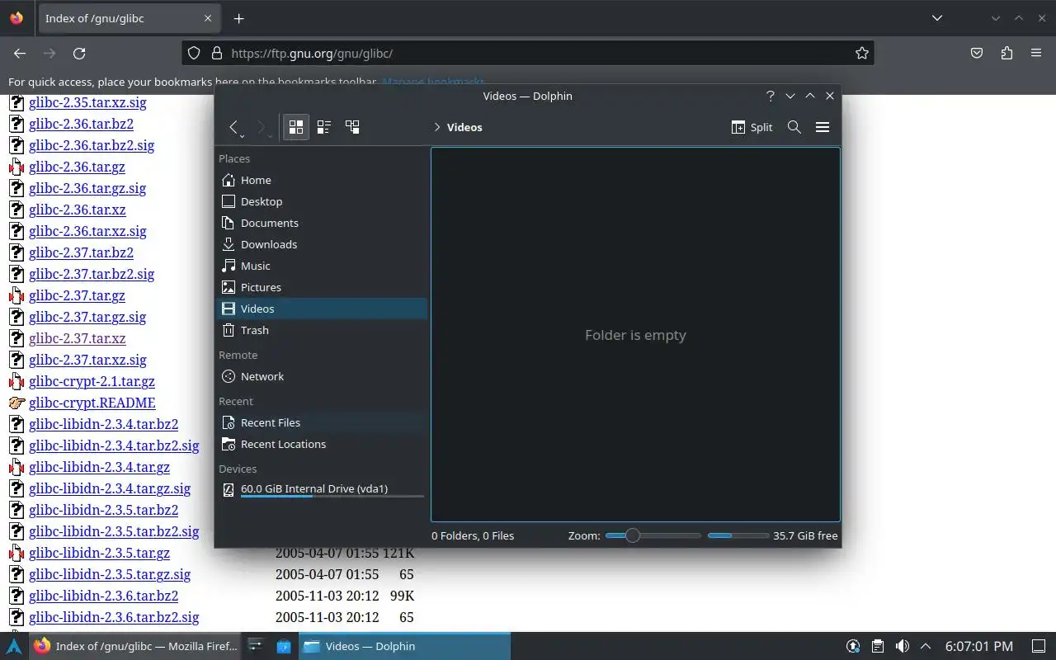
Task: Open a new Firefox tab
Action: click(x=238, y=18)
